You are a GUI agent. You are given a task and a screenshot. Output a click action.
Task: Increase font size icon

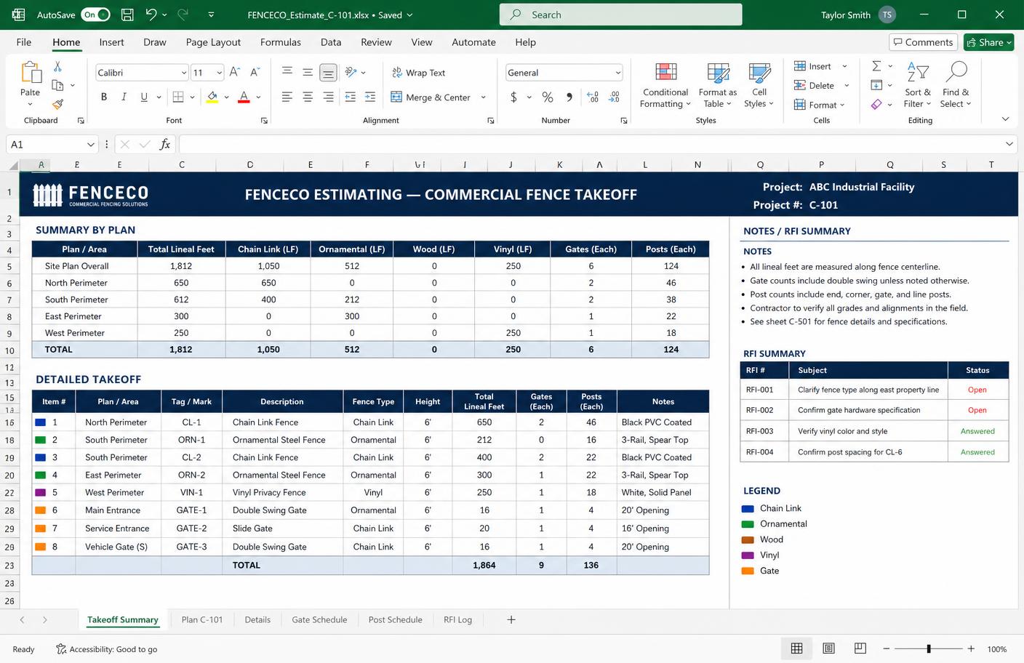[x=234, y=72]
